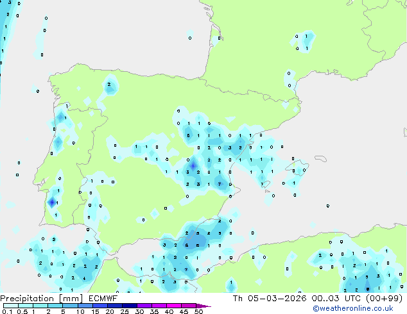
Task: Click the '00..03 UTC' time text
Action: pyautogui.click(x=336, y=299)
